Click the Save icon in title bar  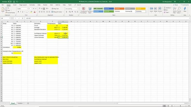coord(14,1)
